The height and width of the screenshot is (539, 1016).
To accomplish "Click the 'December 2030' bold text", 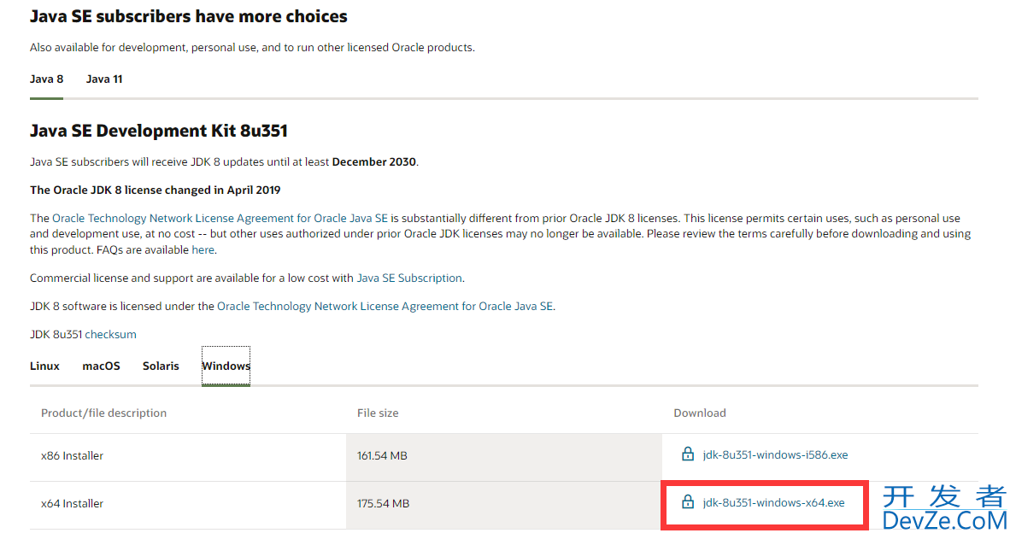I will (x=374, y=162).
